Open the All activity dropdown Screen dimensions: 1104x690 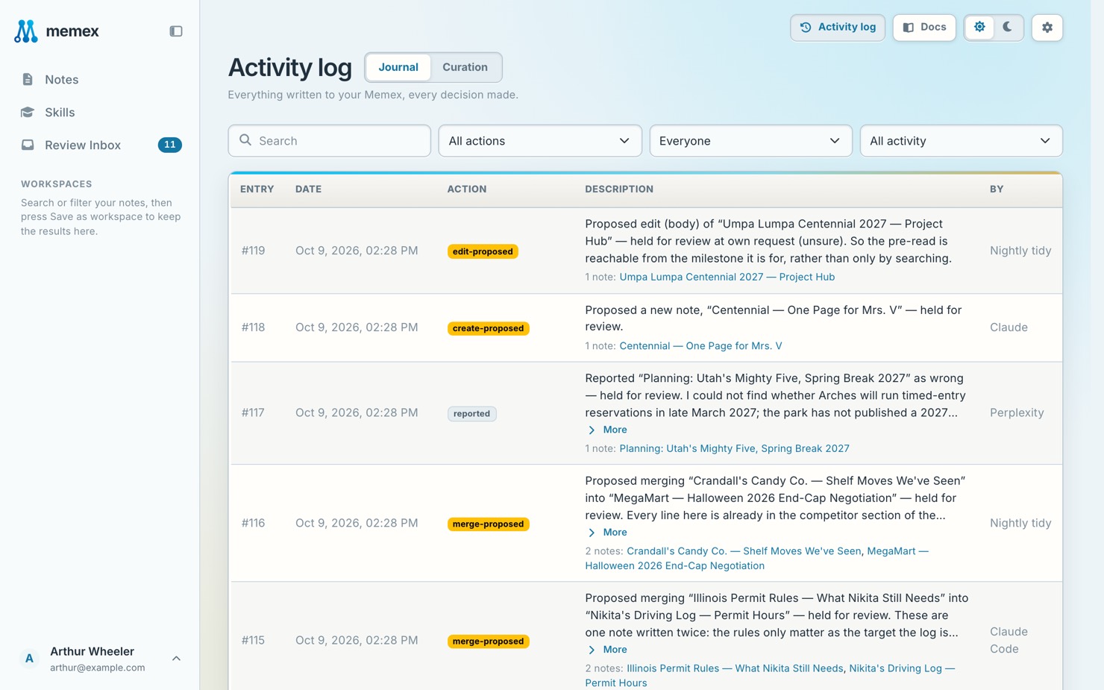[x=961, y=141]
